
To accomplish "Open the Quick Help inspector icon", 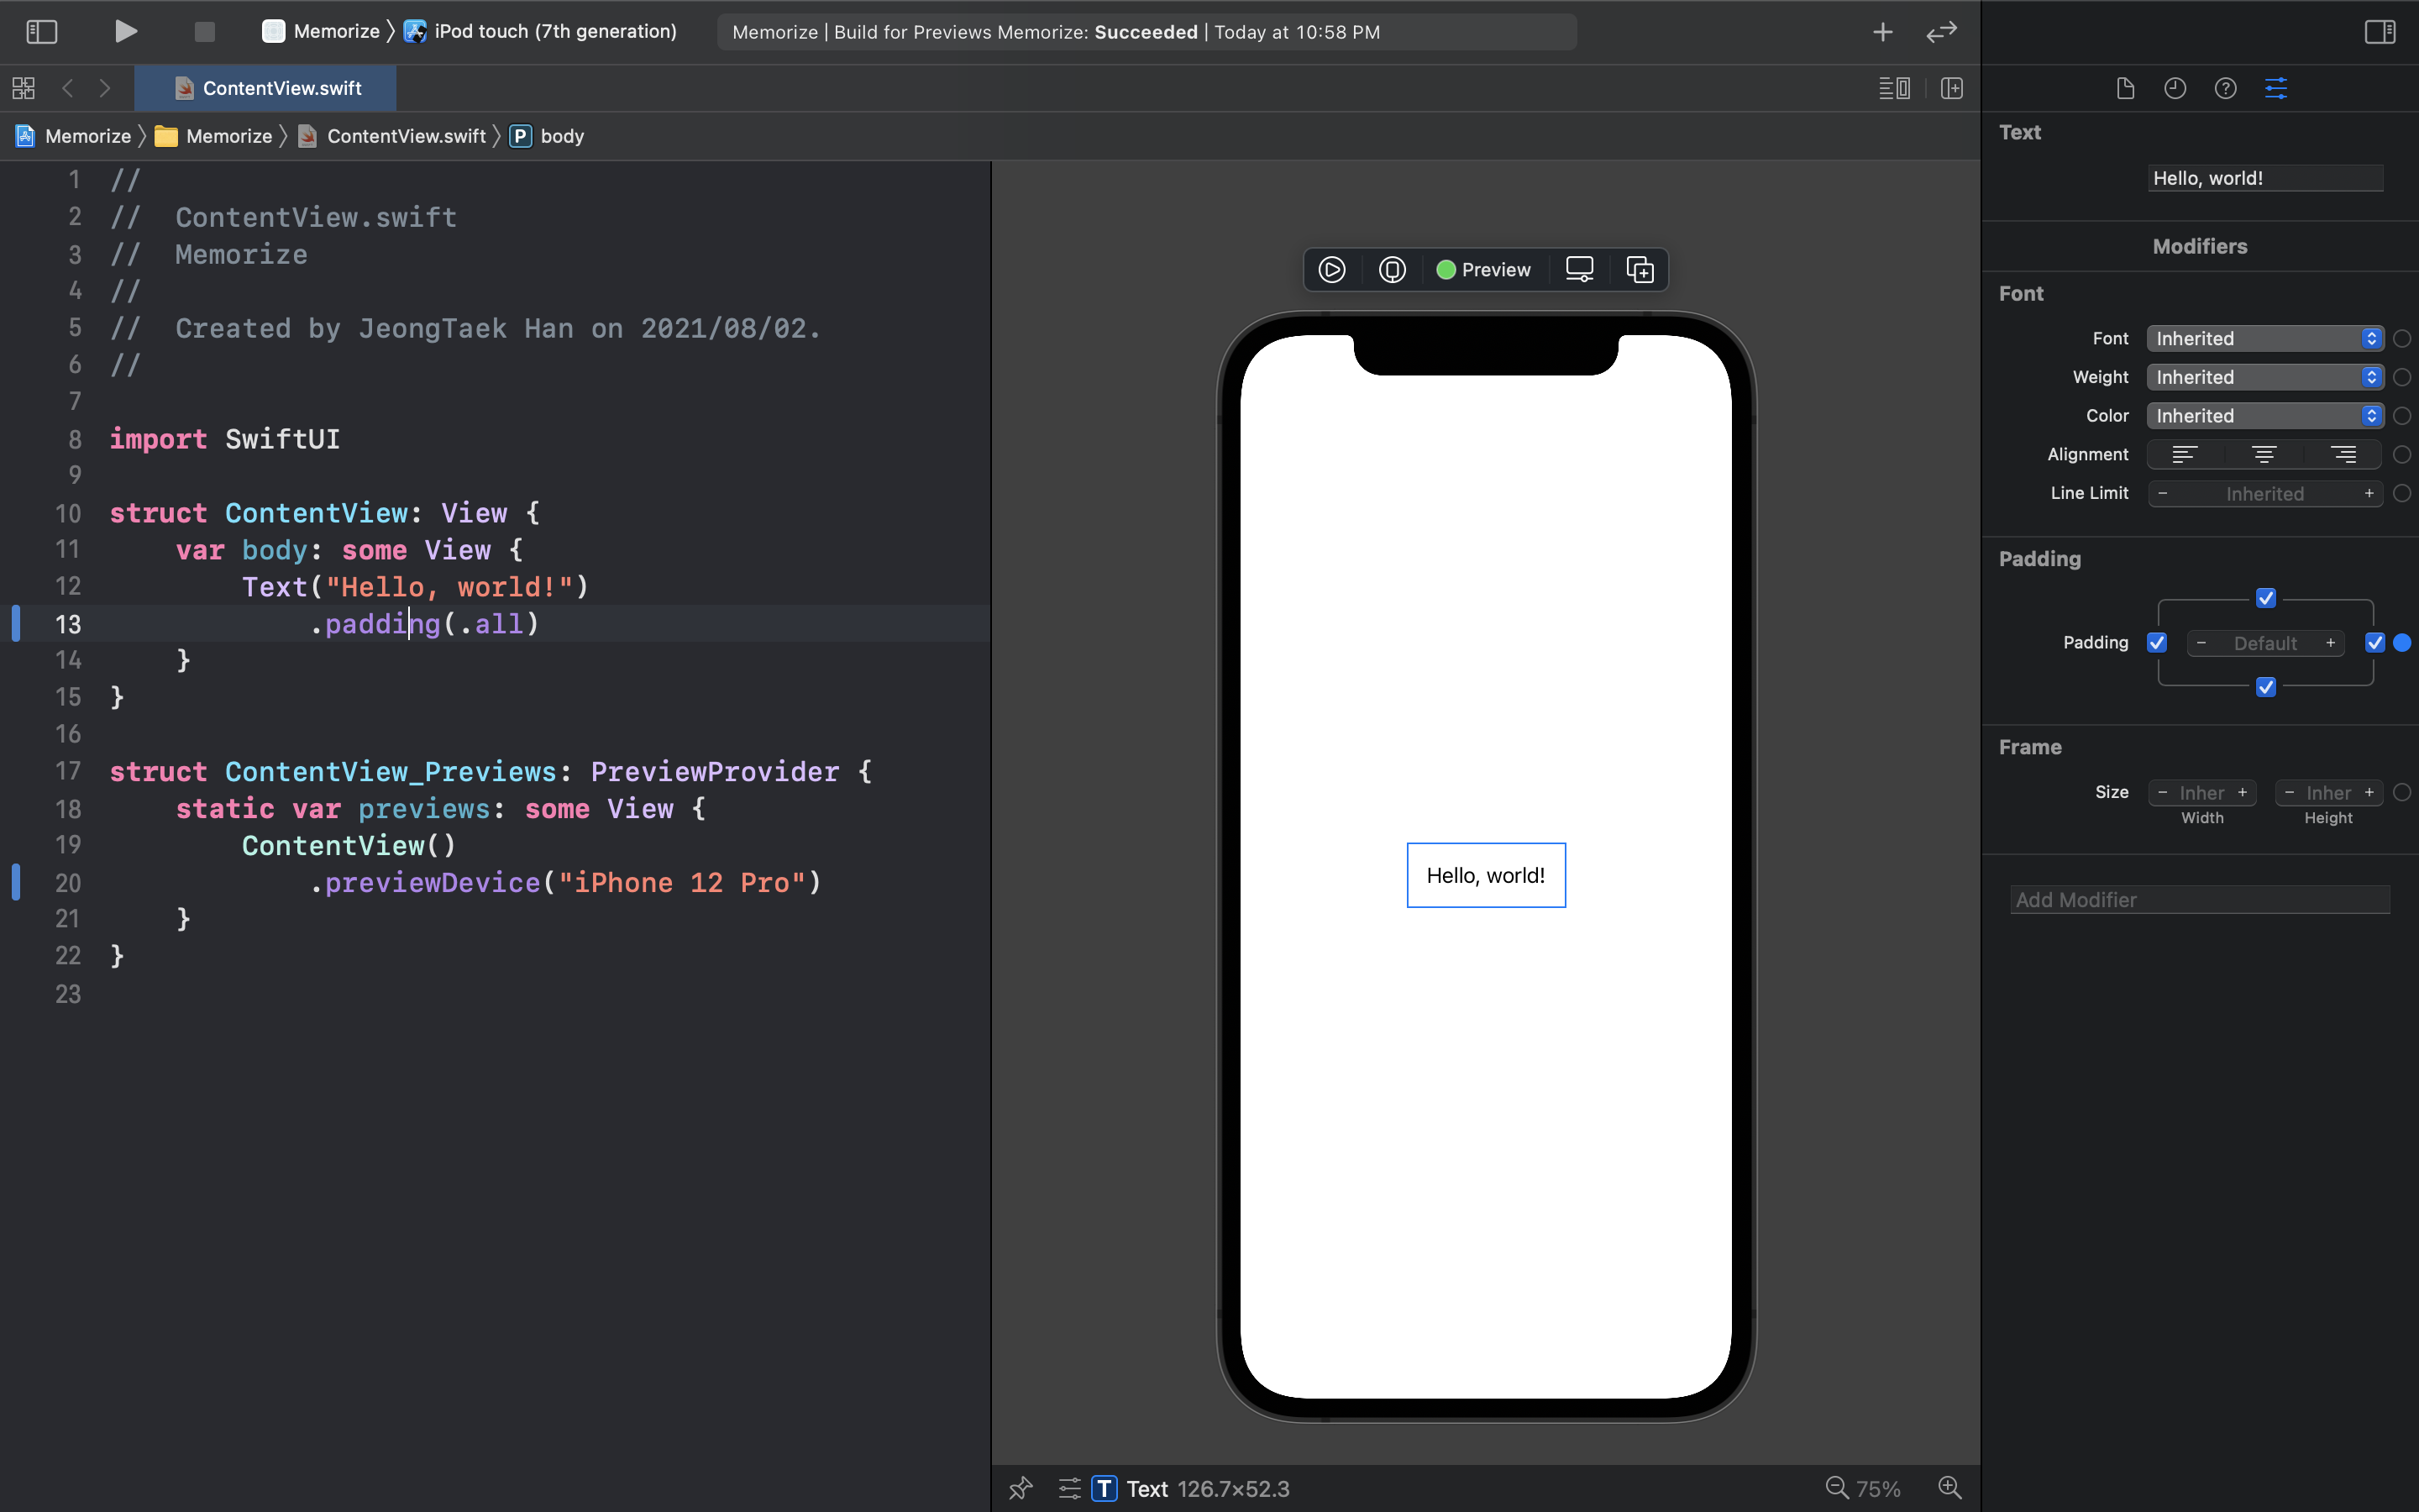I will [x=2225, y=88].
